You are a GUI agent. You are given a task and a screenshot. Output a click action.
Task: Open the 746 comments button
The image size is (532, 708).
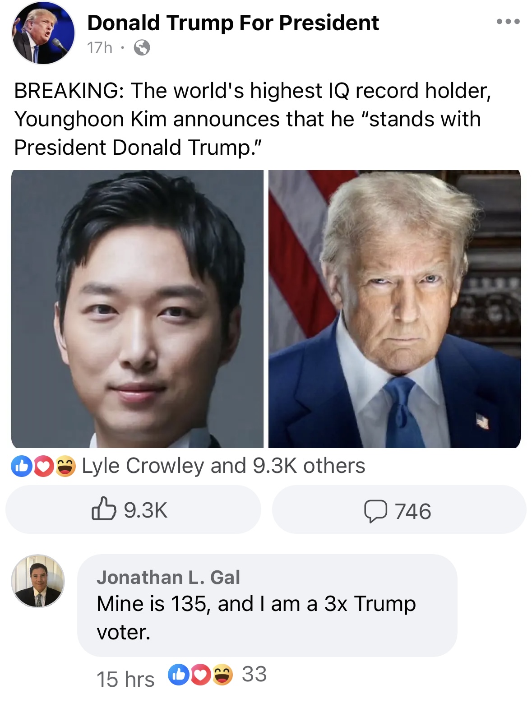pos(399,509)
